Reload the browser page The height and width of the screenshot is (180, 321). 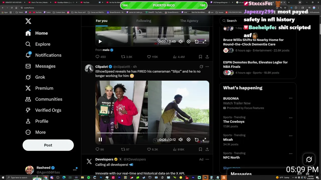12,8
